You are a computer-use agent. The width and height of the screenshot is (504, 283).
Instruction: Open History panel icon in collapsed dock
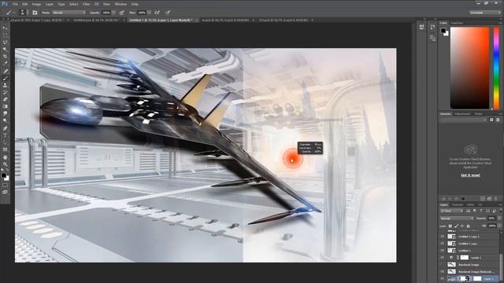point(432,28)
